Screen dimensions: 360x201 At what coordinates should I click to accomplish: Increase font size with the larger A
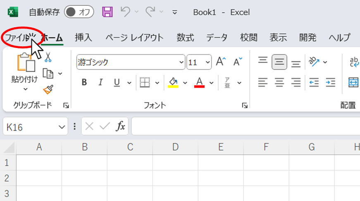point(221,62)
